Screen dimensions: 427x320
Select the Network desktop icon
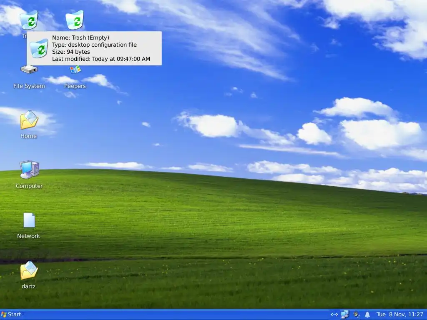point(29,220)
